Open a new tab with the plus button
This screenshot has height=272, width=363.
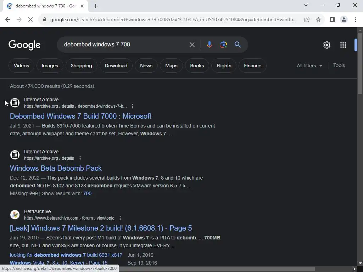click(x=96, y=6)
